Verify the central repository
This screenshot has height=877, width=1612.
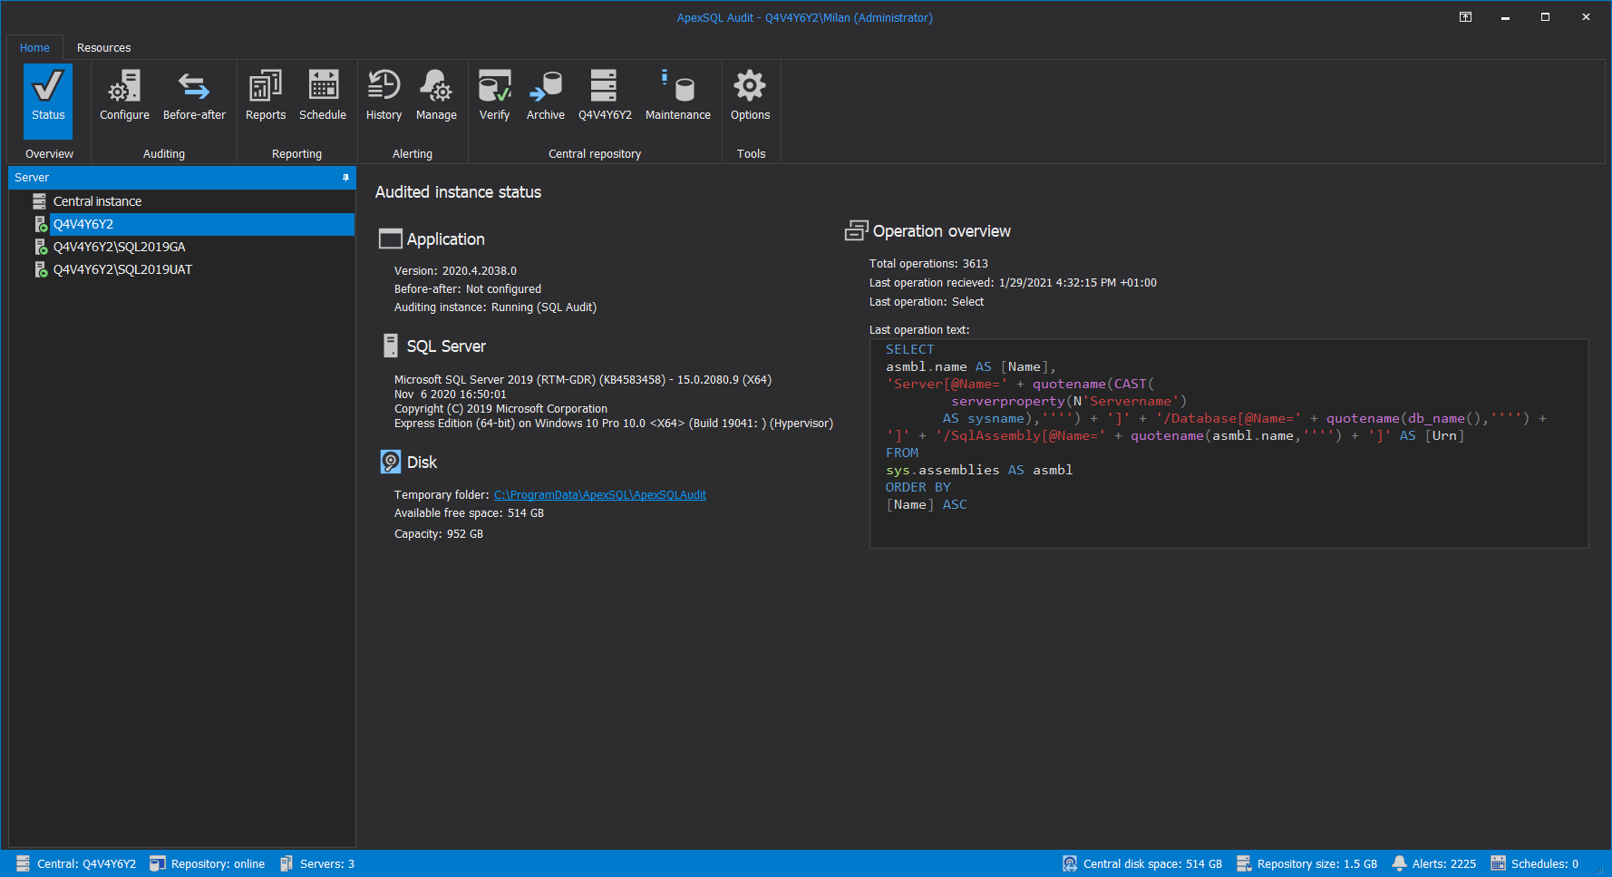tap(494, 95)
